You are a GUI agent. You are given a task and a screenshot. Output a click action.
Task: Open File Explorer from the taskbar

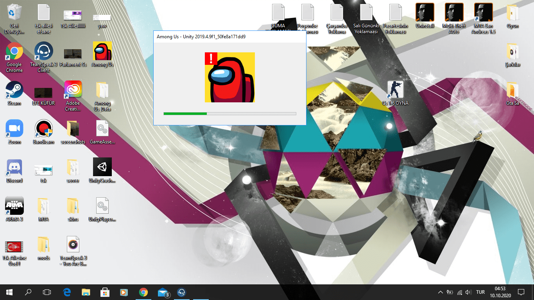[86, 292]
